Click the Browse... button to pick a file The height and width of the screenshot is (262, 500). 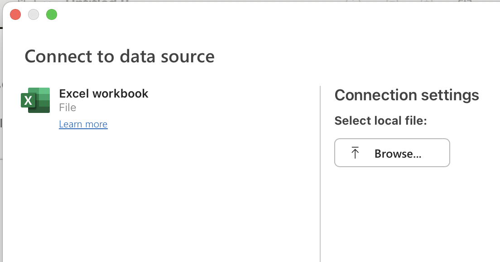click(x=392, y=153)
